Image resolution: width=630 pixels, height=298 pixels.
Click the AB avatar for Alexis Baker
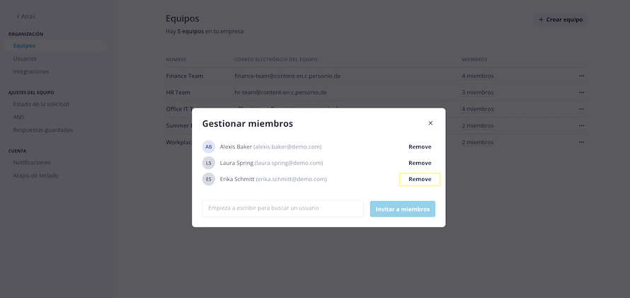point(209,147)
